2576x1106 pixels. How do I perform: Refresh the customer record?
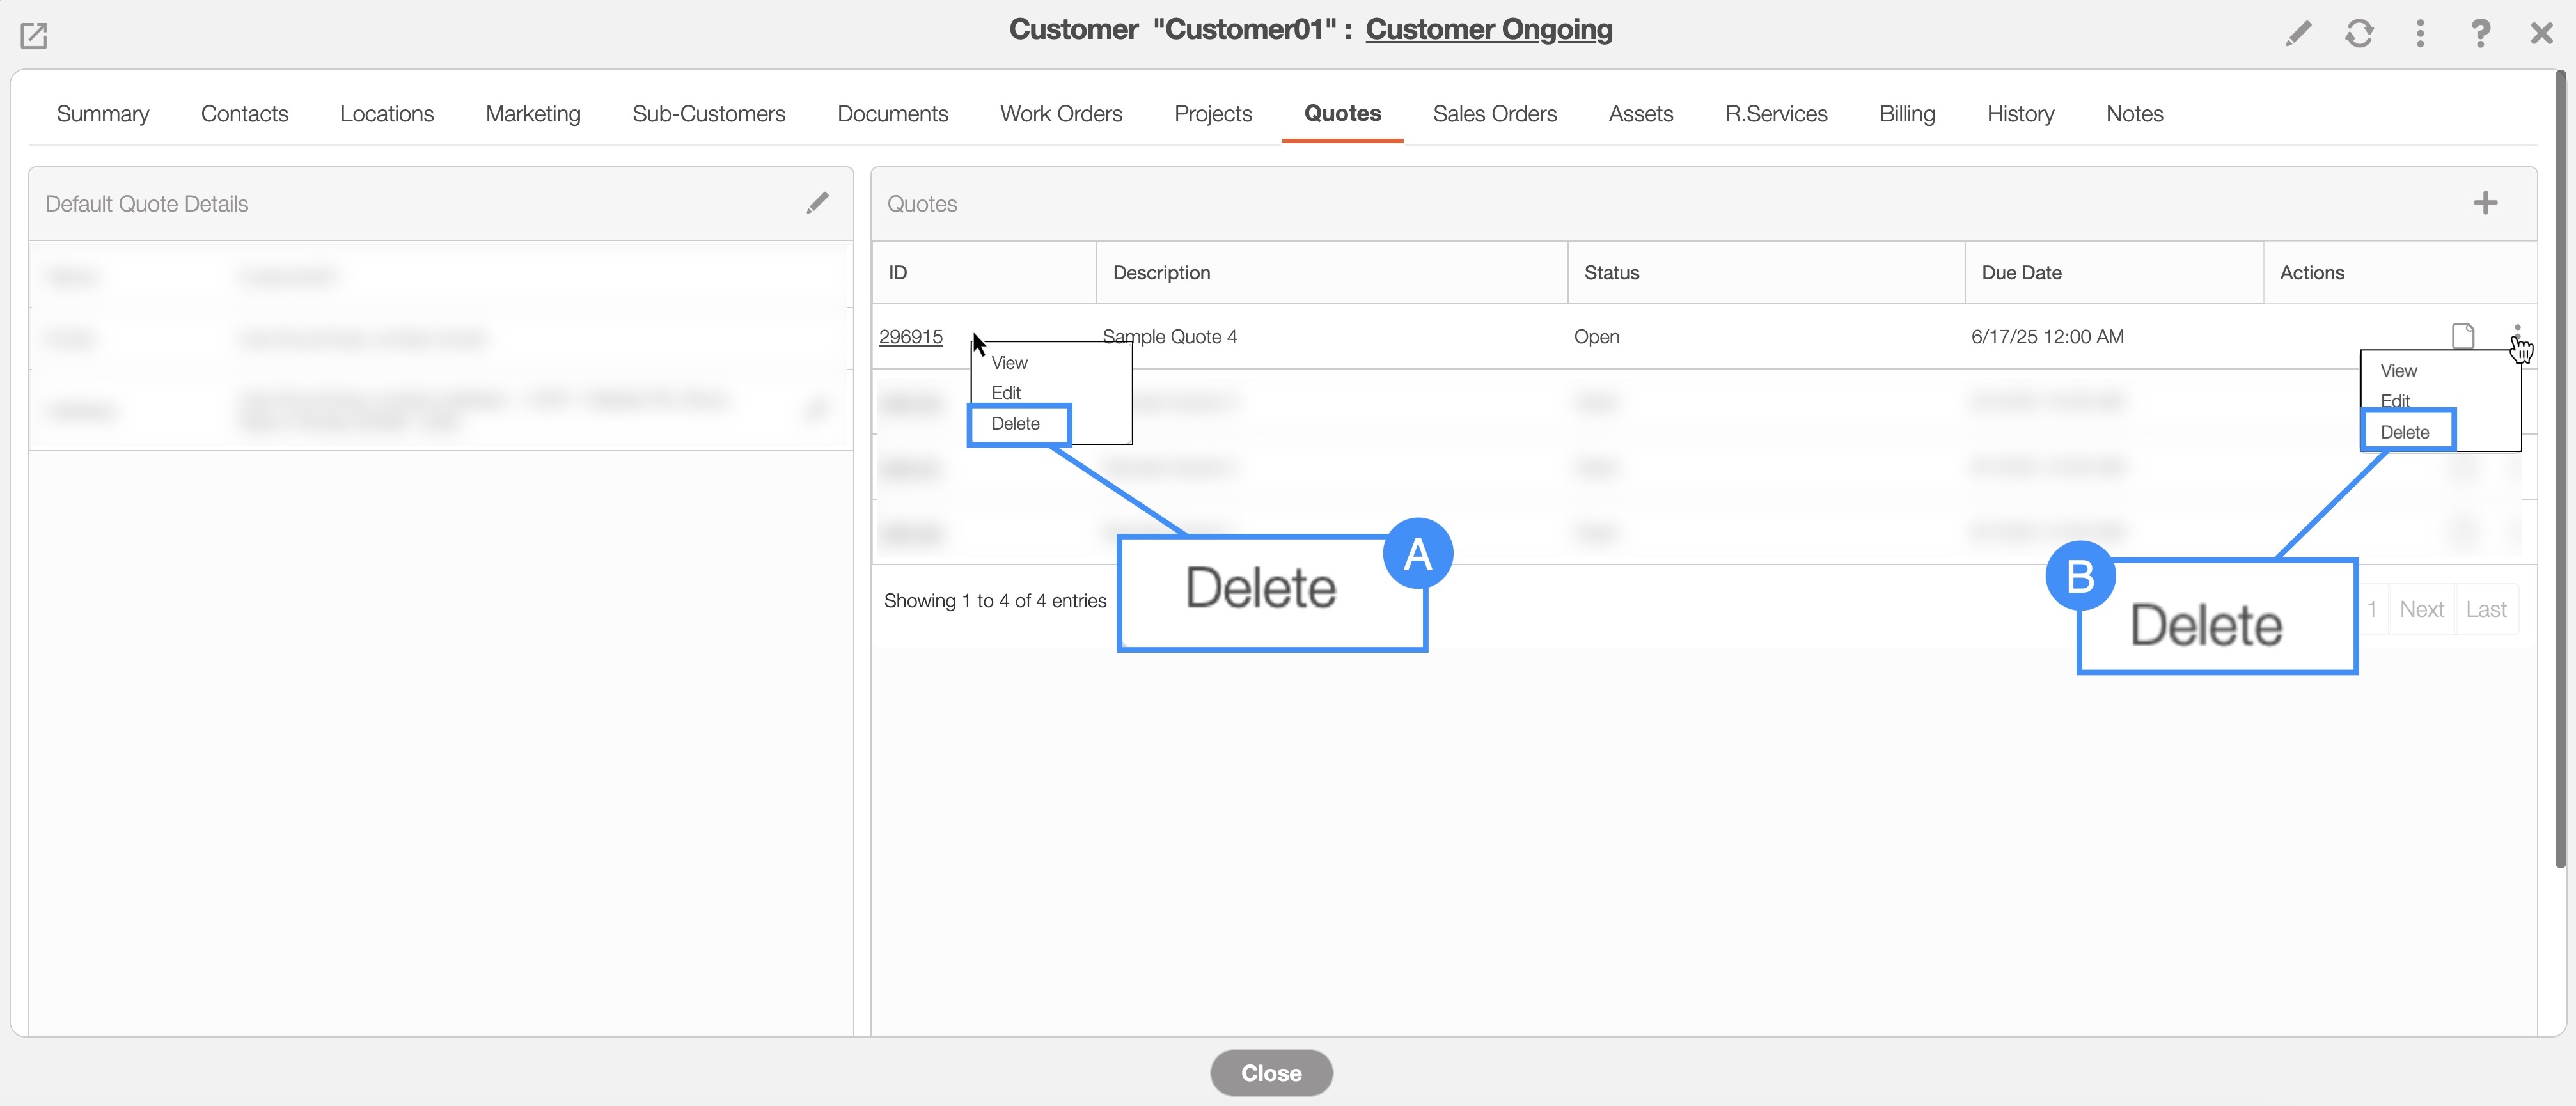tap(2359, 34)
